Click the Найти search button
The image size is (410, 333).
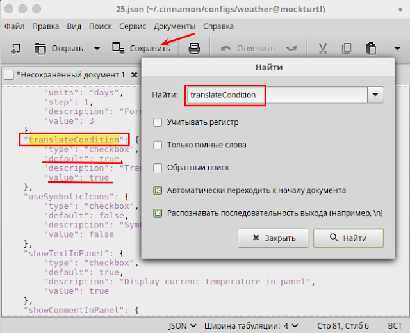[348, 238]
